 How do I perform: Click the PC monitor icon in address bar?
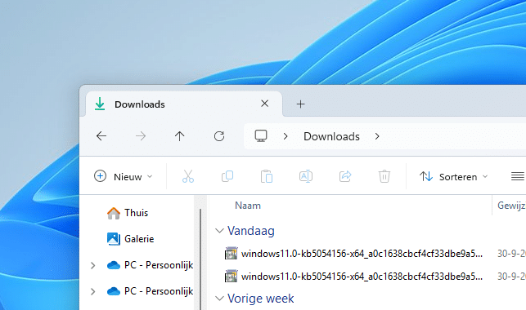coord(261,135)
